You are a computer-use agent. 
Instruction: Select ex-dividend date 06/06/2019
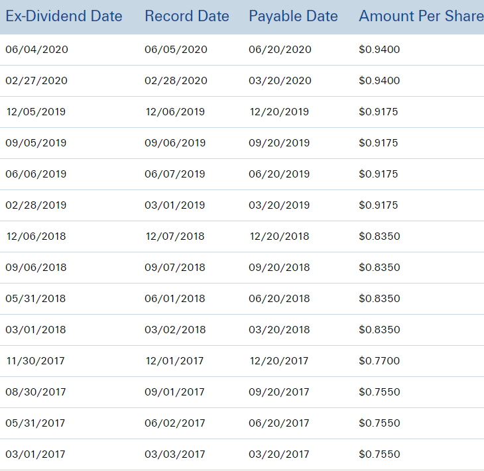[x=36, y=174]
